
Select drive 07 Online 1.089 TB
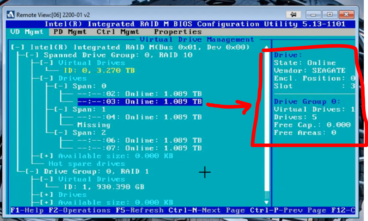140,148
